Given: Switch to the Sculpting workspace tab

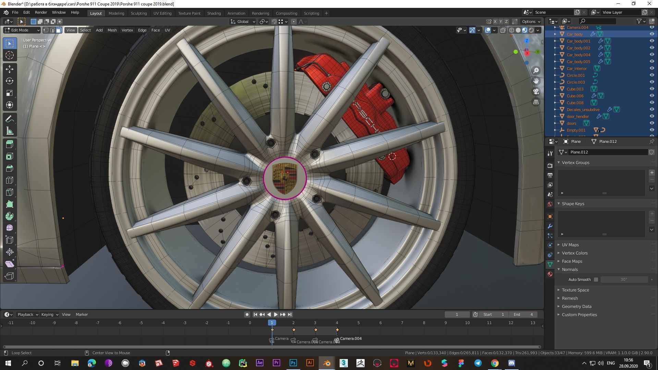Looking at the screenshot, I should pyautogui.click(x=138, y=13).
